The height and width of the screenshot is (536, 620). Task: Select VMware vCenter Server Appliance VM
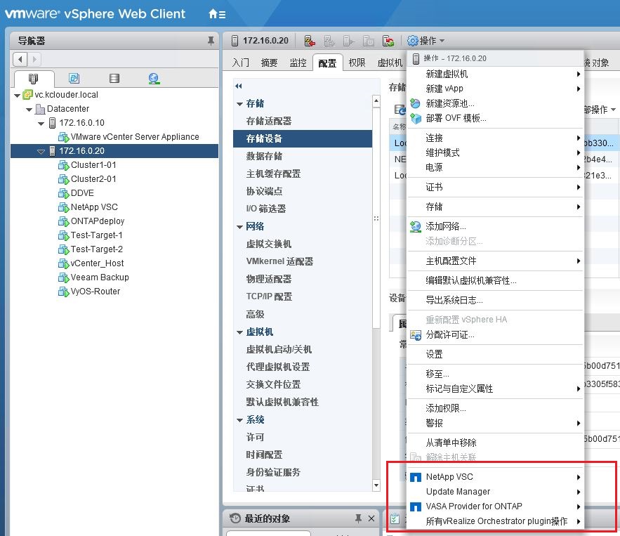[134, 137]
